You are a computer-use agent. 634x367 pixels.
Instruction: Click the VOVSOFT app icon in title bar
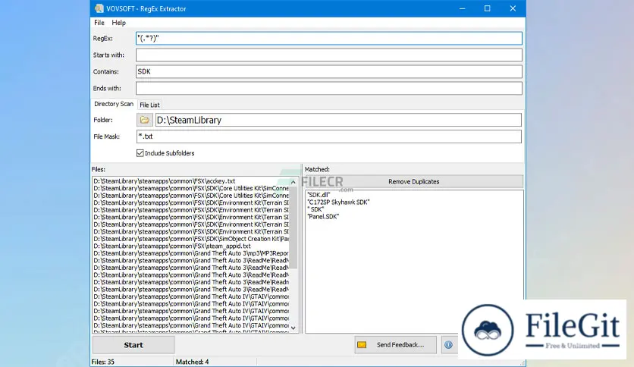coord(99,8)
